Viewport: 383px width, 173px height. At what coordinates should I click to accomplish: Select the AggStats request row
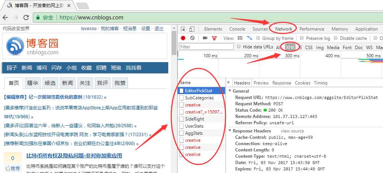coord(201,133)
